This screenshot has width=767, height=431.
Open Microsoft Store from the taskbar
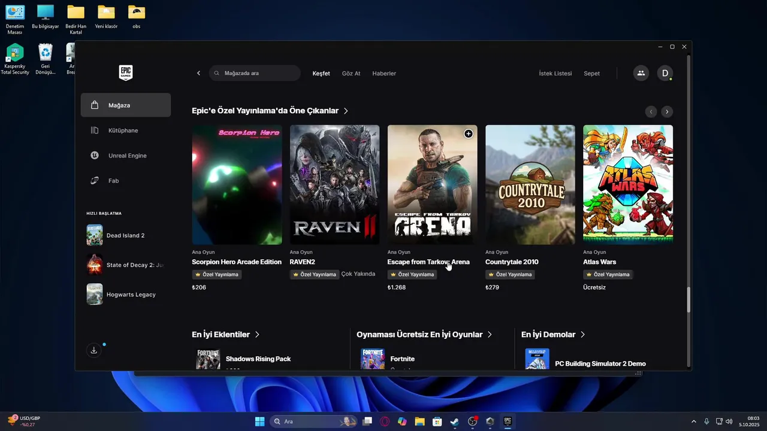[x=437, y=421]
